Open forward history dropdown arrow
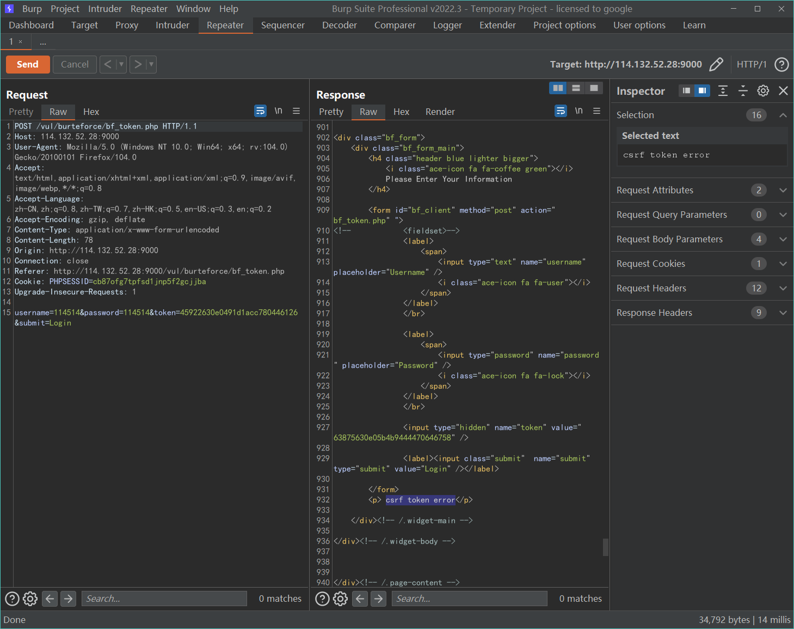This screenshot has width=794, height=629. [x=151, y=64]
